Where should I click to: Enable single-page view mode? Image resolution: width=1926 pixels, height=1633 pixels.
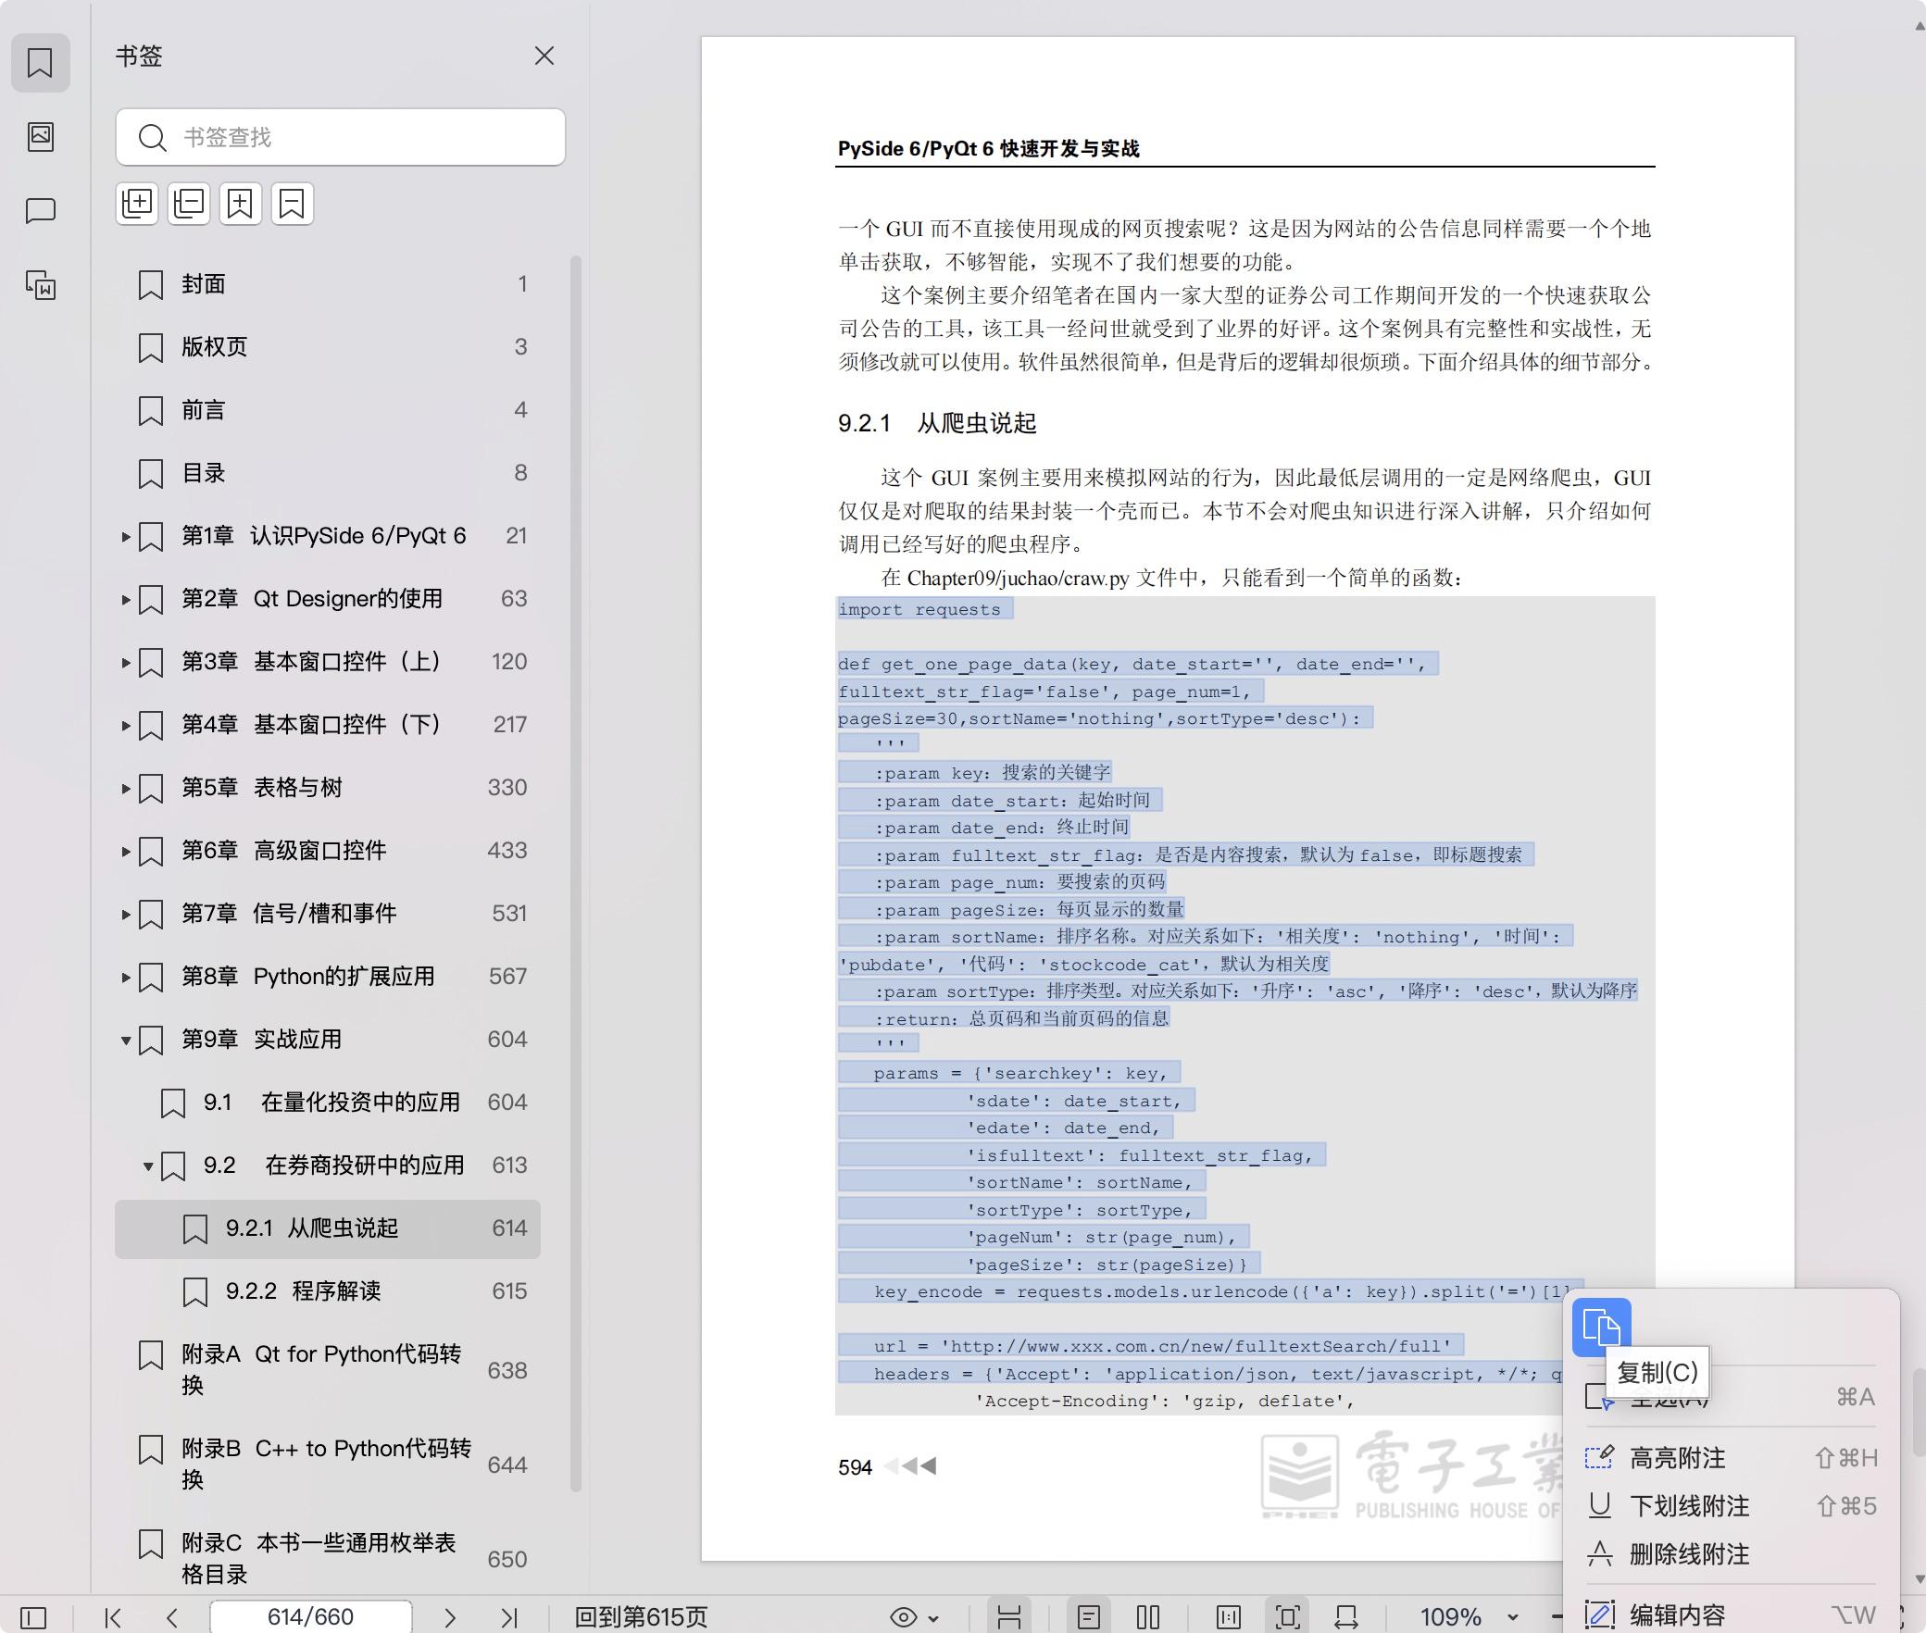(x=1089, y=1617)
